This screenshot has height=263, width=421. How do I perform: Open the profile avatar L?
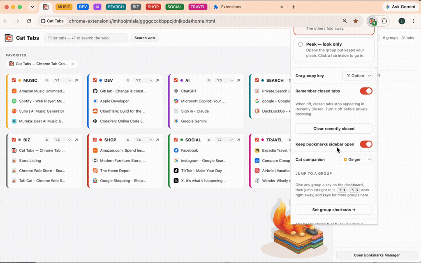click(x=402, y=21)
